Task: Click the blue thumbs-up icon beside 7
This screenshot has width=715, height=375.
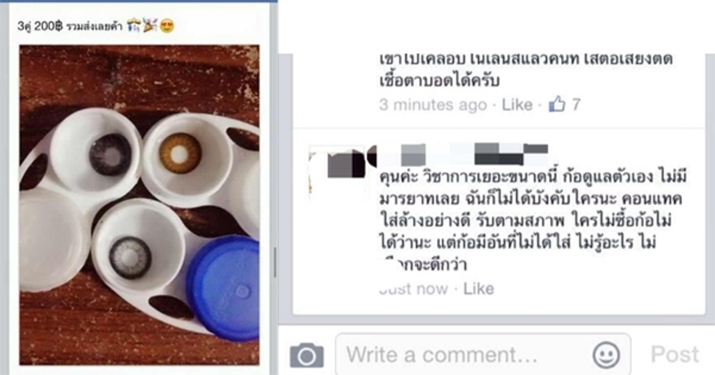Action: (x=557, y=105)
